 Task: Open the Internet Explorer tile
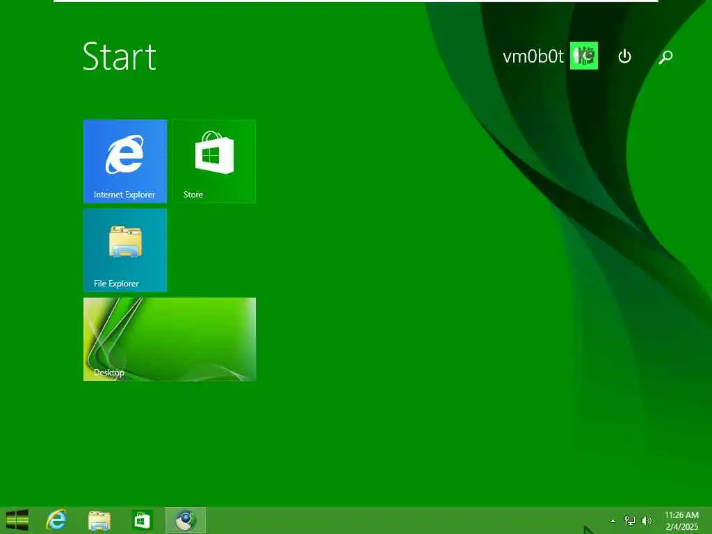125,161
